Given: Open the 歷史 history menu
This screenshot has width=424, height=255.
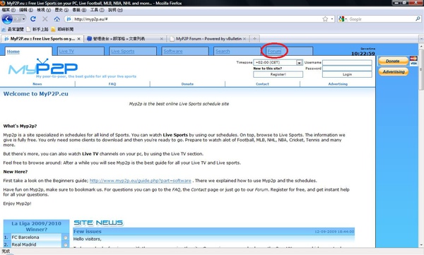Looking at the screenshot, I should [61, 10].
